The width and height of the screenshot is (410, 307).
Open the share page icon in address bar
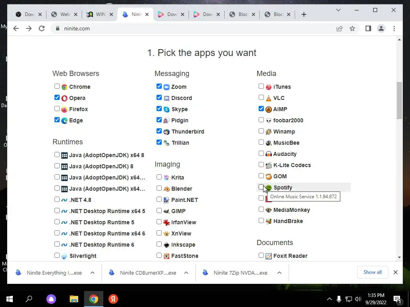[340, 28]
